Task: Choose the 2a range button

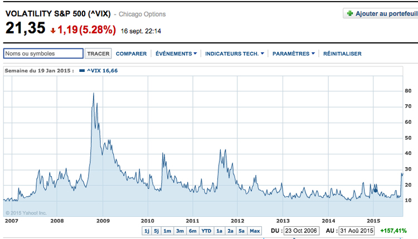Action: [x=231, y=231]
